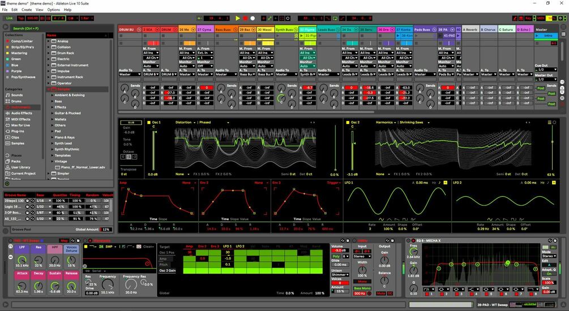Open User Library in Places
569x311 pixels.
click(20, 167)
